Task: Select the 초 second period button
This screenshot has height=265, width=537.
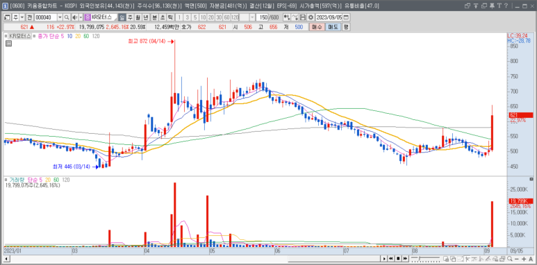Action: click(x=162, y=17)
